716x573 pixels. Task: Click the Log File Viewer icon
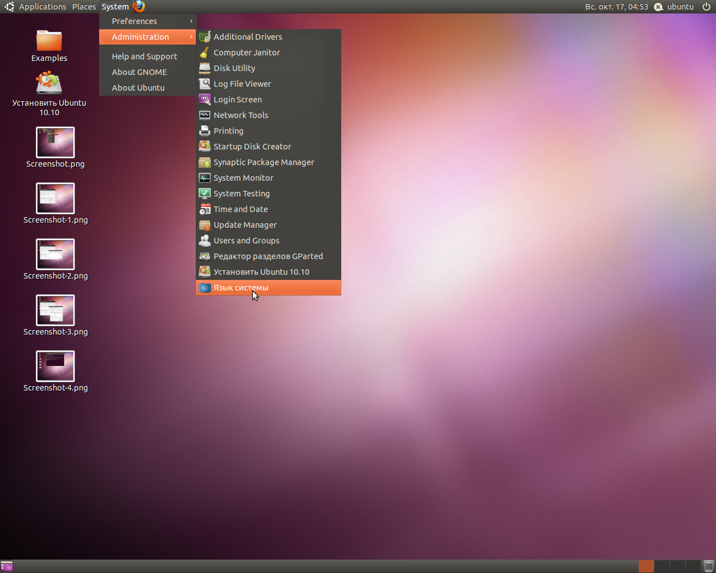pos(205,84)
